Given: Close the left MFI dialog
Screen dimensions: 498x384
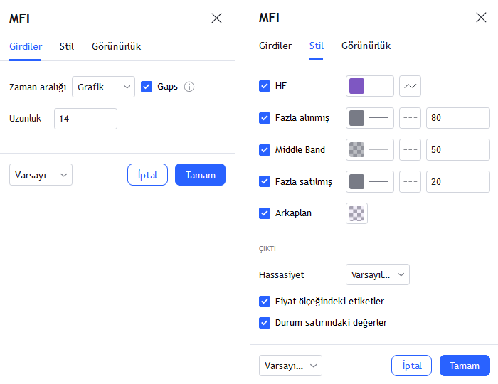Looking at the screenshot, I should (217, 18).
